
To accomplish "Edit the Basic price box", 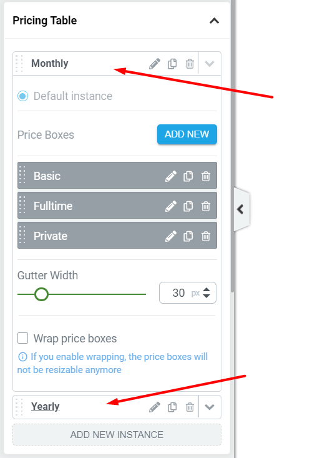I will coord(171,176).
